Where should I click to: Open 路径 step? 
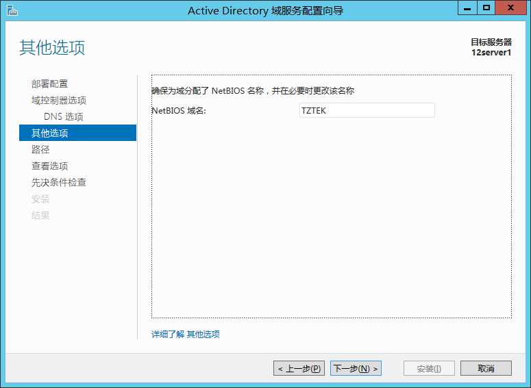click(40, 149)
